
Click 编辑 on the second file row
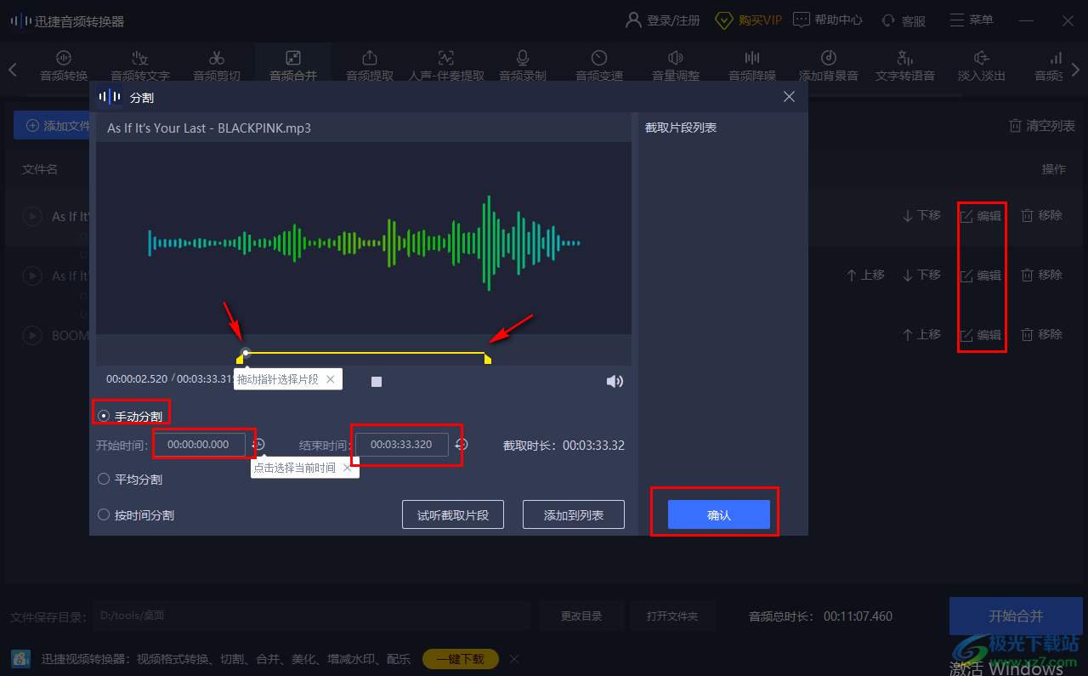[981, 276]
